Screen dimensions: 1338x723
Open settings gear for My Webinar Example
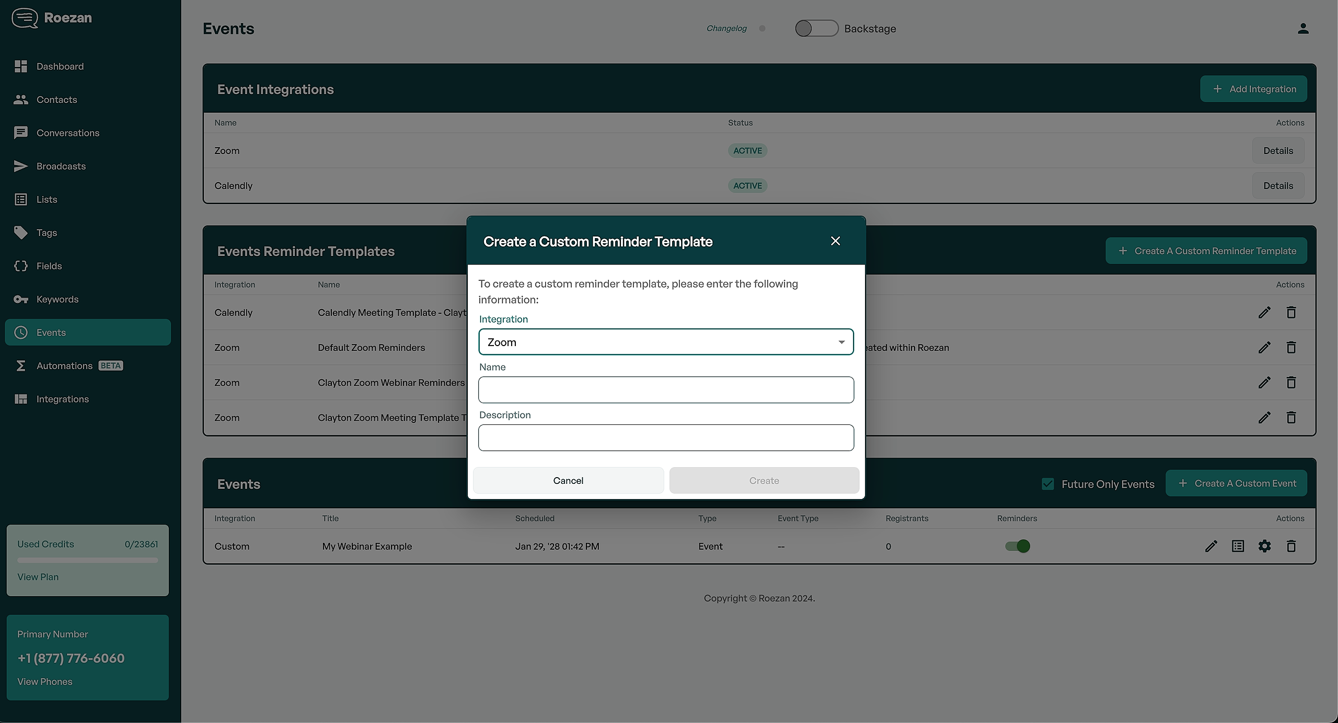(1264, 546)
